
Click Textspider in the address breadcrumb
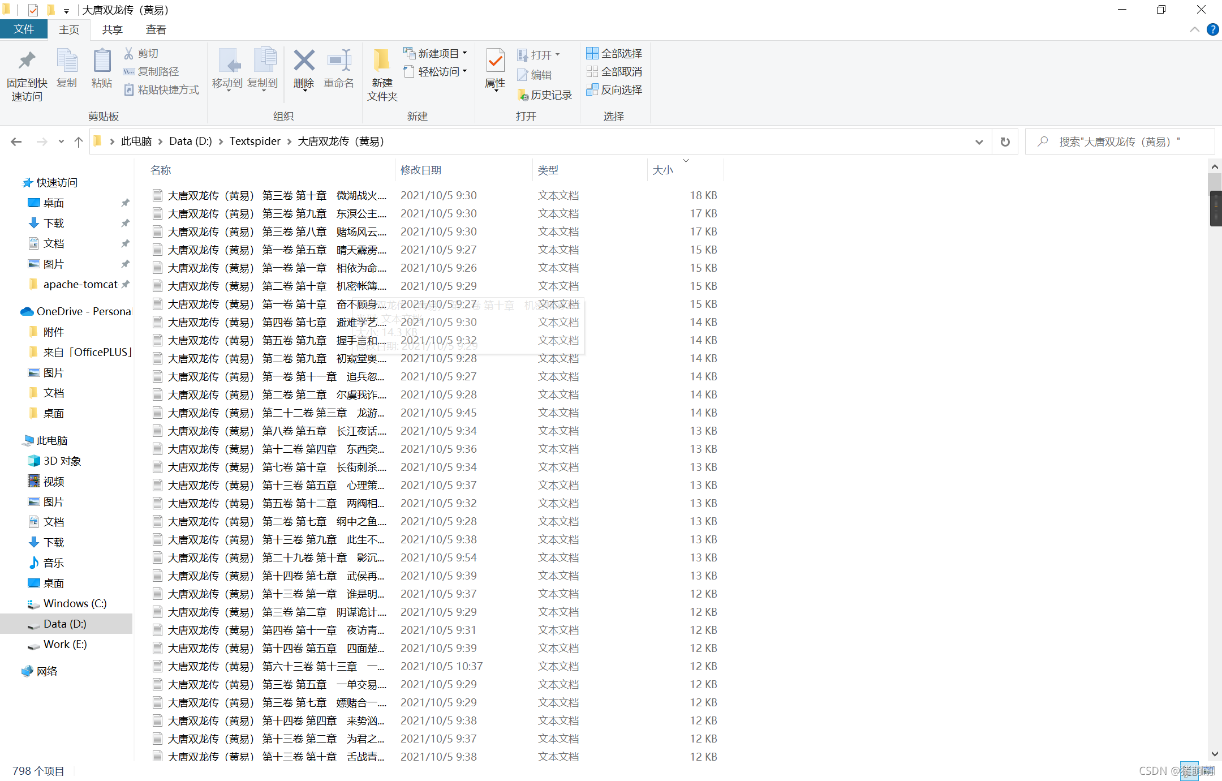[255, 141]
